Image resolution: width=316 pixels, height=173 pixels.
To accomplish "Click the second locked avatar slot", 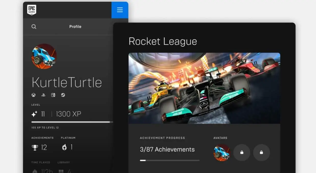I will tap(261, 153).
